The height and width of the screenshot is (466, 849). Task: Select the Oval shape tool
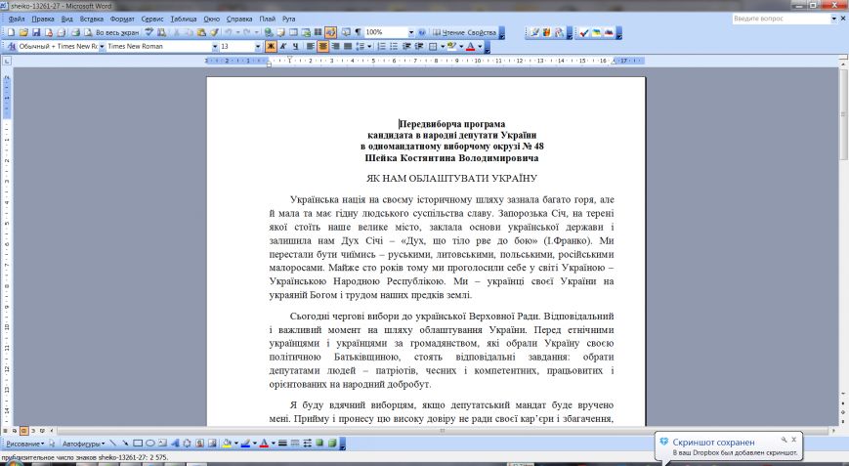(150, 444)
